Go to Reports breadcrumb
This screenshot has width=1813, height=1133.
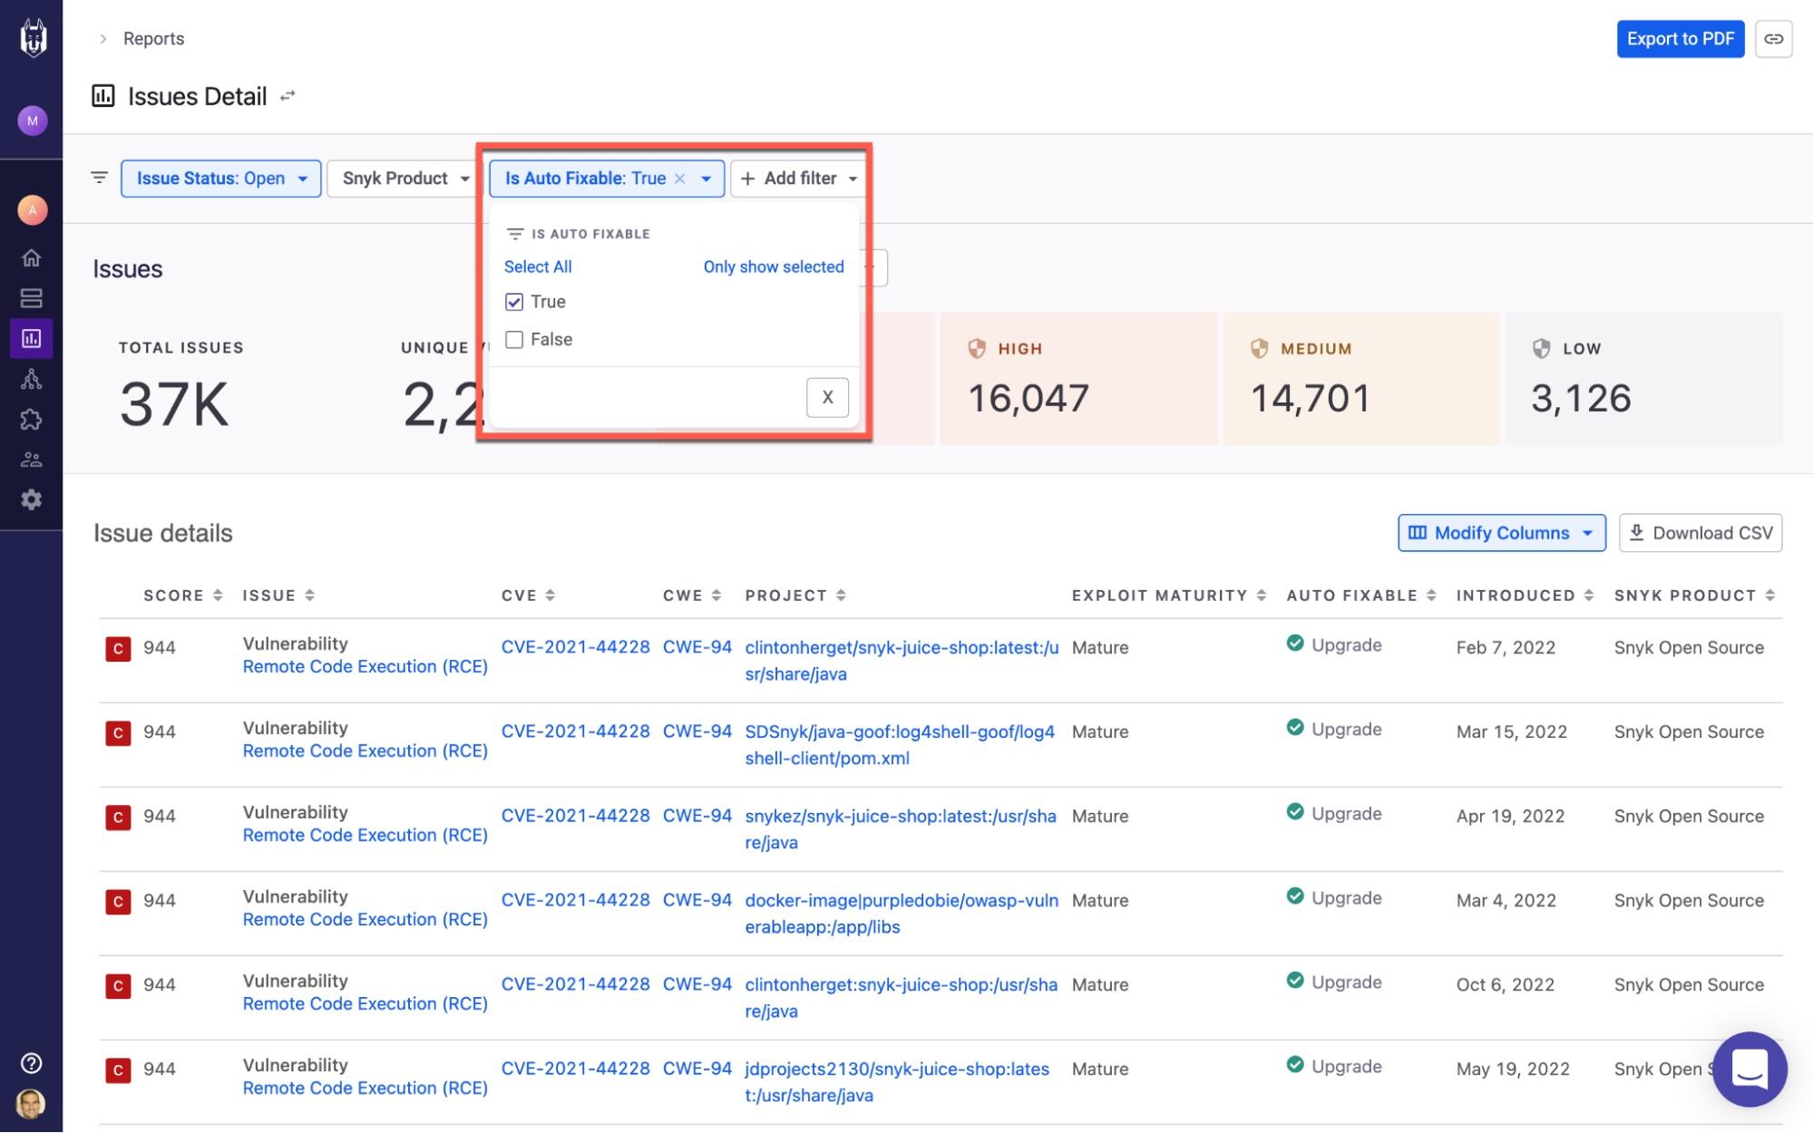click(x=153, y=39)
